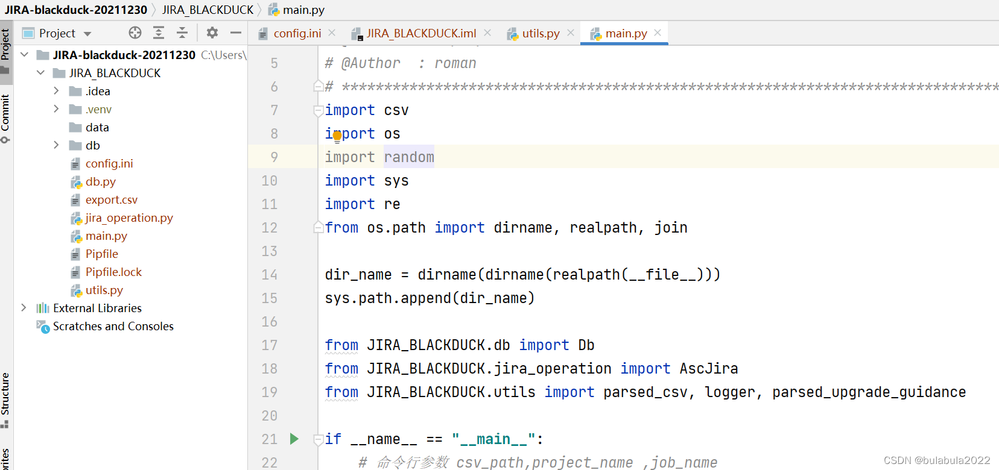Switch to the utils.py editor tab
Viewport: 999px width, 470px height.
click(x=541, y=34)
